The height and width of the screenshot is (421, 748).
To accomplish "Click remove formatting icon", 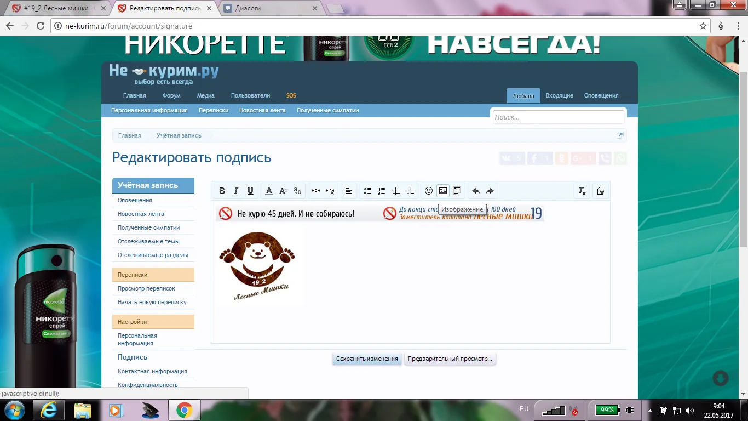I will coord(582,191).
